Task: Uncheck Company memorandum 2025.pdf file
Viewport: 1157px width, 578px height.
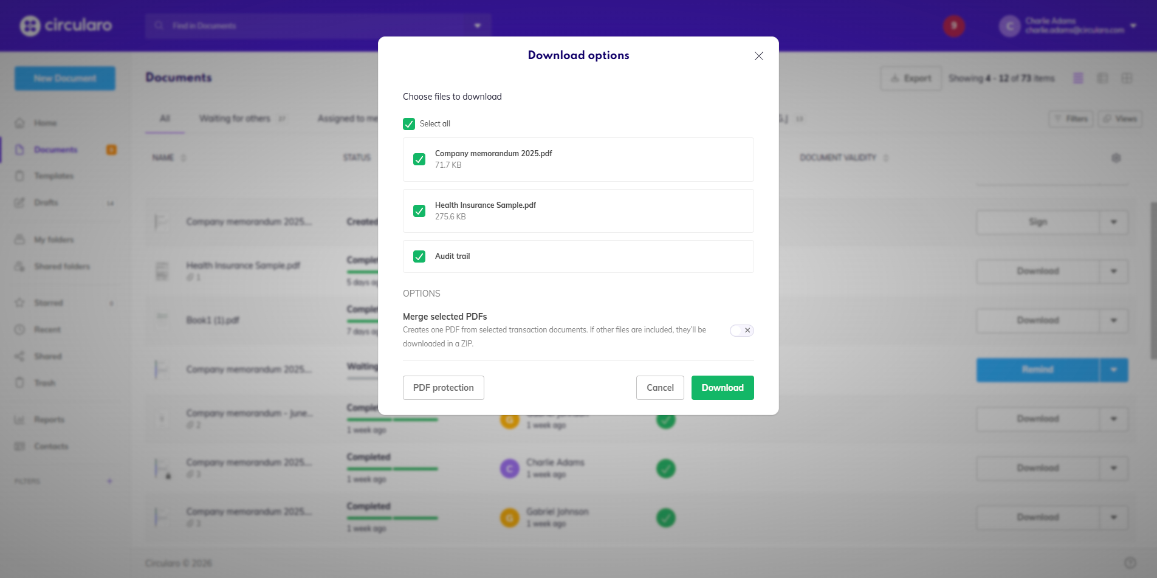Action: tap(419, 159)
